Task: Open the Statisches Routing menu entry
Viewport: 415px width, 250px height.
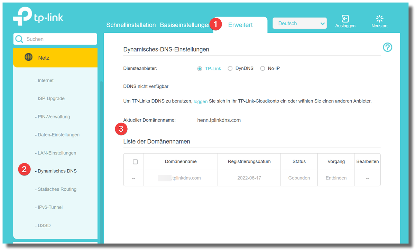Action: point(57,189)
